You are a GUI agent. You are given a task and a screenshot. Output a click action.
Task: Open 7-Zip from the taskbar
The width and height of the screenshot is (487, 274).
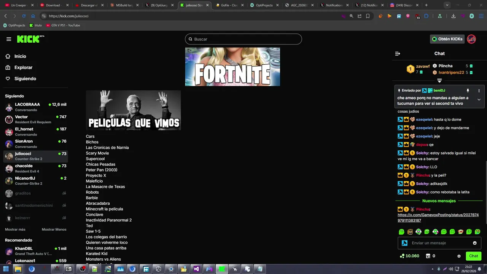[x=69, y=269]
